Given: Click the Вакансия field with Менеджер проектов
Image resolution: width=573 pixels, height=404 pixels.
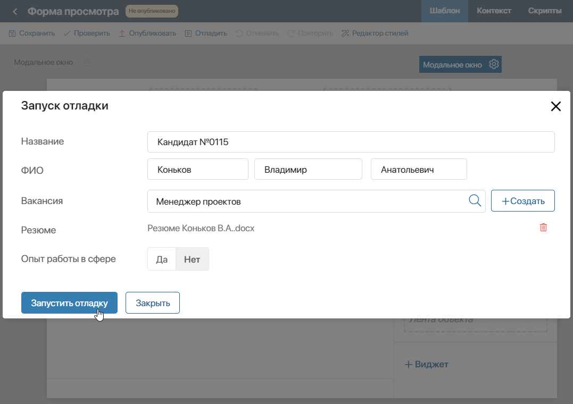Looking at the screenshot, I should click(317, 201).
